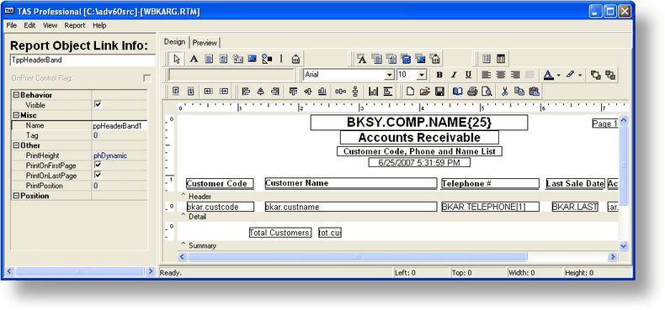
Task: Select the Label text tool
Action: (x=194, y=59)
